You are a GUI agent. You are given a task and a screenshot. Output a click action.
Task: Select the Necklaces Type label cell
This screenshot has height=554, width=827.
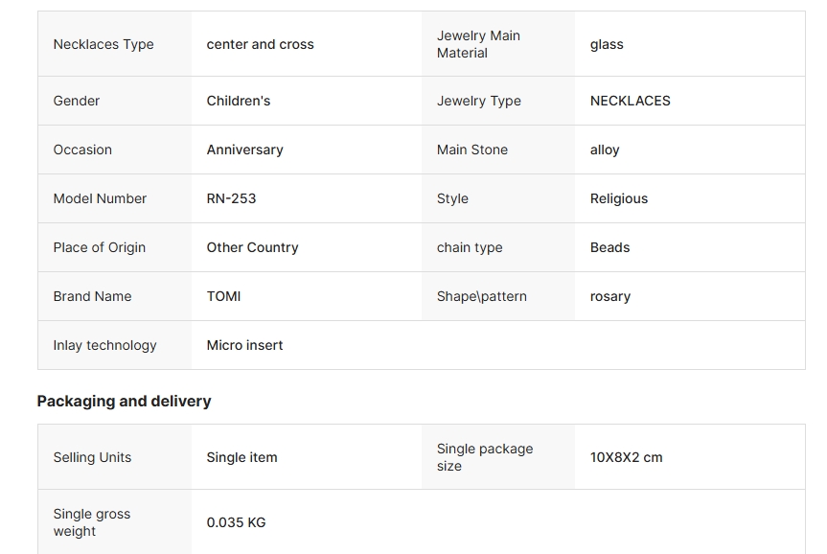[114, 44]
